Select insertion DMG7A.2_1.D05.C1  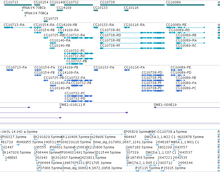142,163
